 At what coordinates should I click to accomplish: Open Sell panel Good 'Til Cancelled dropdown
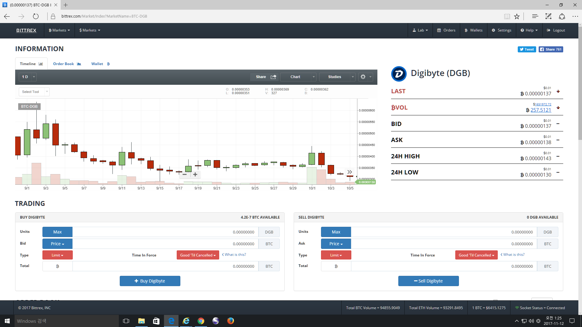[x=476, y=255]
